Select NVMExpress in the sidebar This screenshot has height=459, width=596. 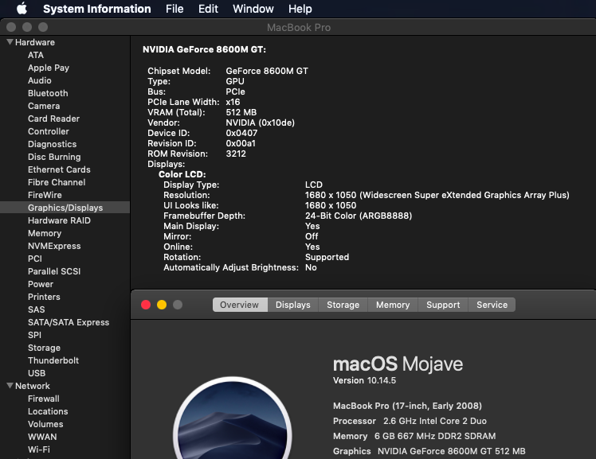(54, 246)
